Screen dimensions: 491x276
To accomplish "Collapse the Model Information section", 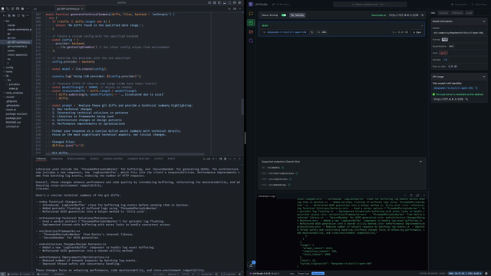I will tap(484, 21).
